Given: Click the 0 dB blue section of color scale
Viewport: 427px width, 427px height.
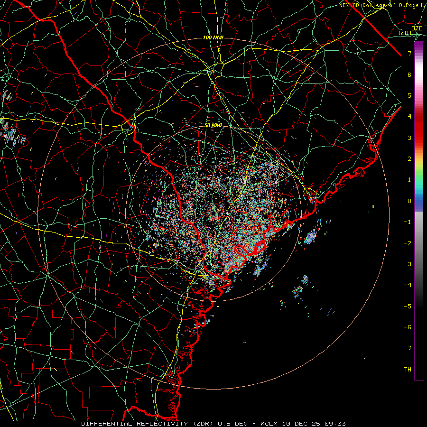Looking at the screenshot, I should click(419, 201).
